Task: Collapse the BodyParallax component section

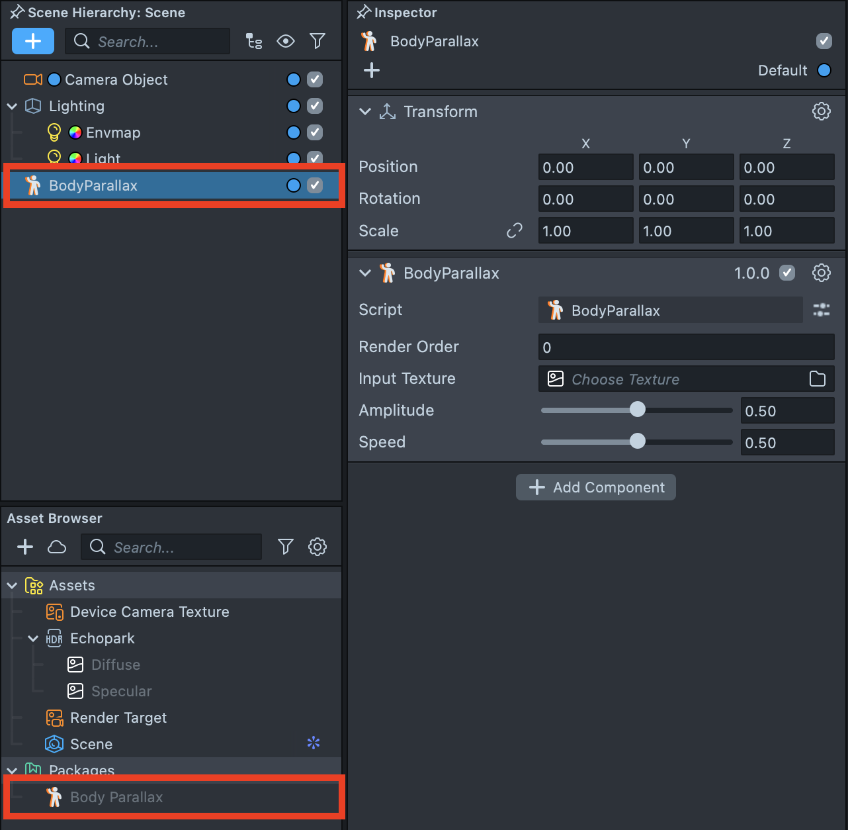Action: pyautogui.click(x=365, y=273)
